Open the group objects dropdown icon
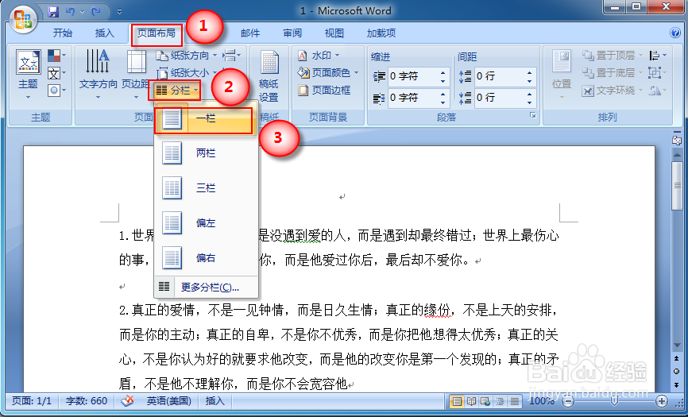The image size is (688, 417). [658, 73]
